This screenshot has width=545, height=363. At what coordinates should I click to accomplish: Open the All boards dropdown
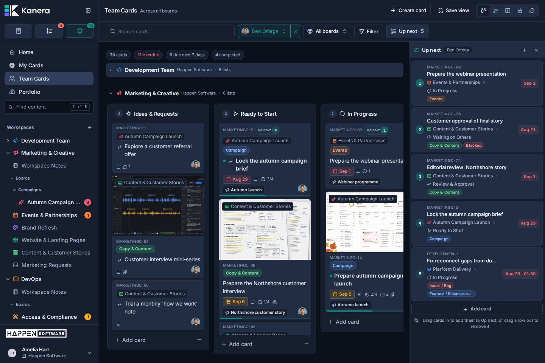coord(327,31)
